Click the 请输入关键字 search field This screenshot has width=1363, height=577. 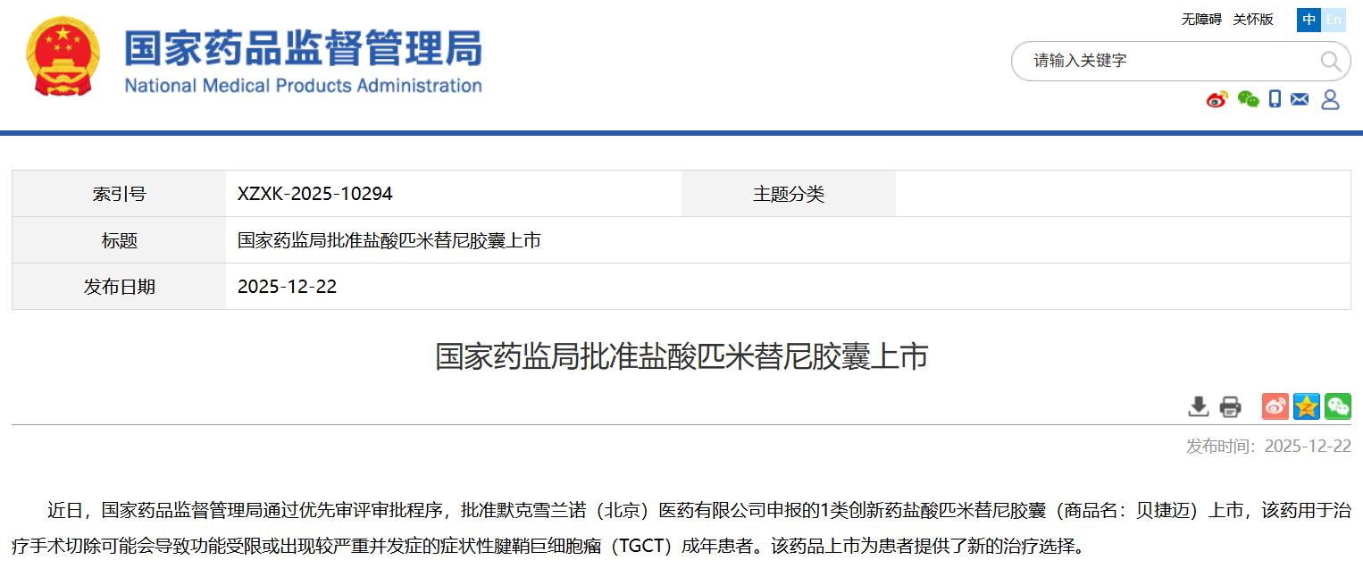point(1161,61)
